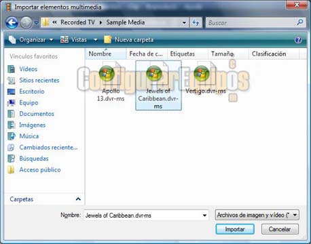
Task: Sort by Fecha de c... column
Action: tap(147, 54)
